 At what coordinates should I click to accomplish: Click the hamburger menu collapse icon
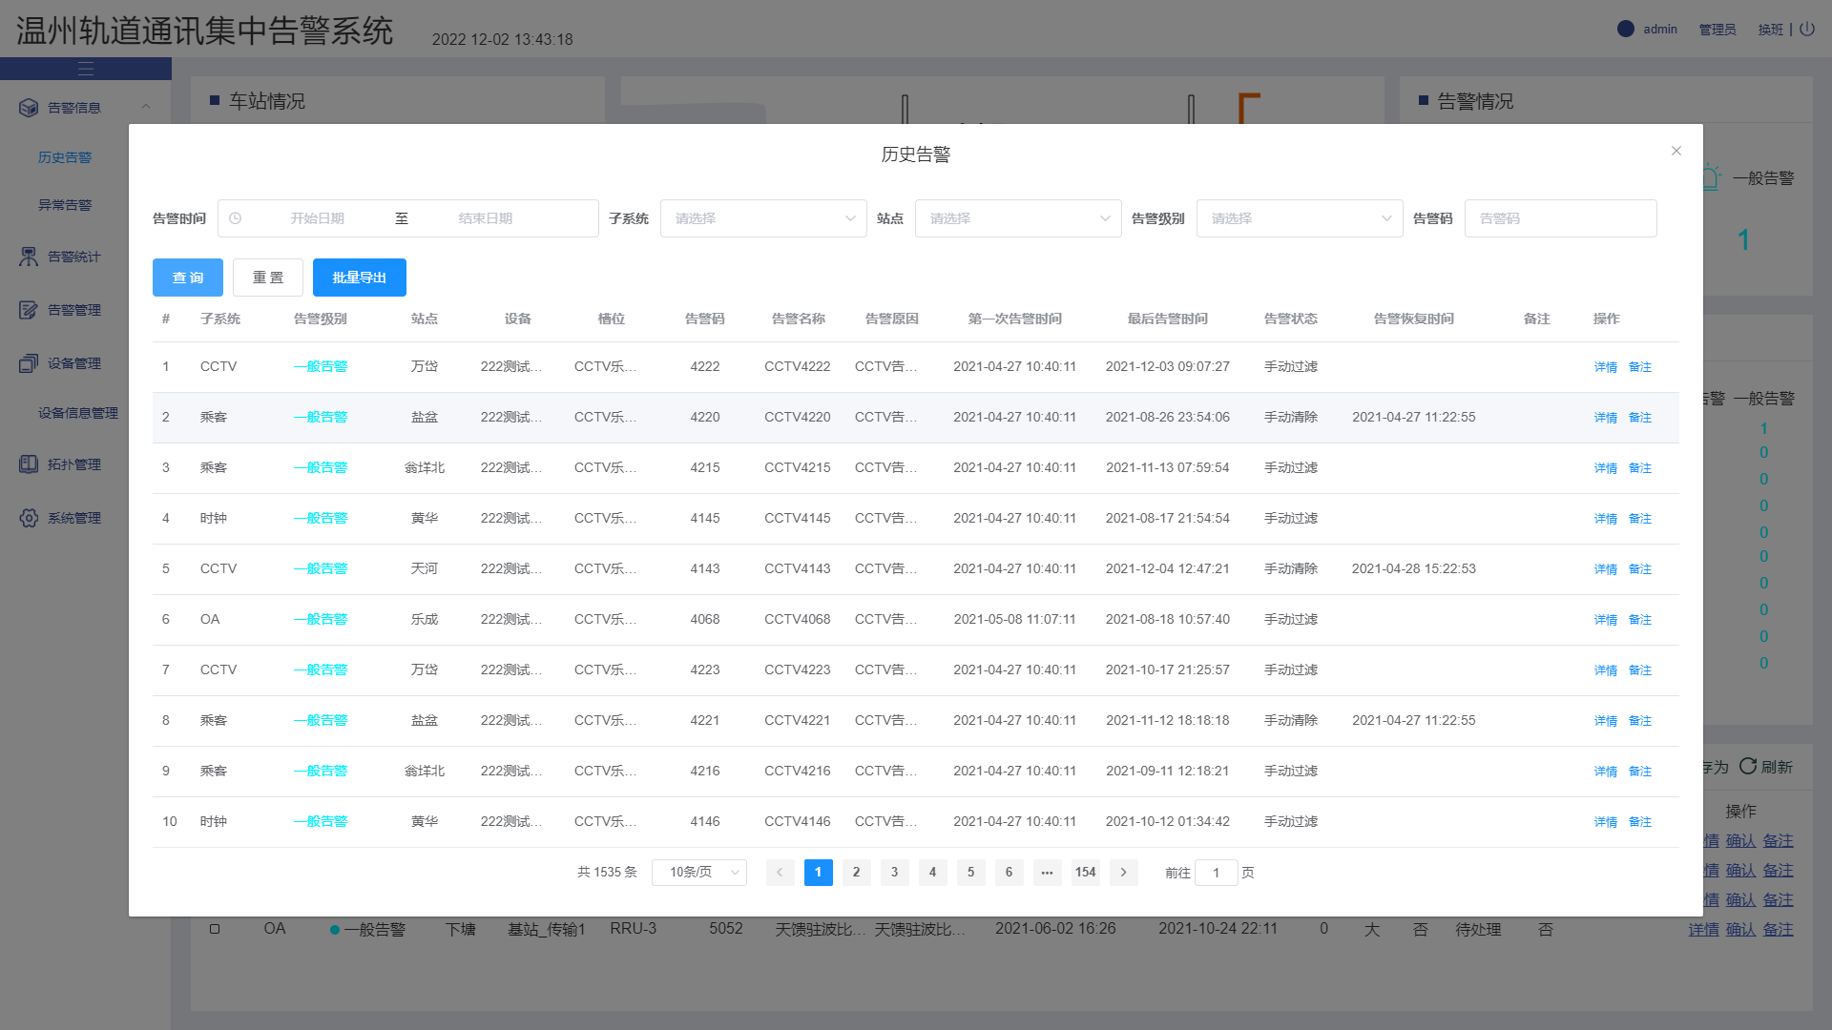click(86, 69)
